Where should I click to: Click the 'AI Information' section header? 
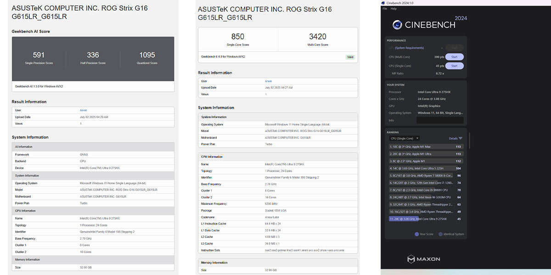tap(93, 147)
